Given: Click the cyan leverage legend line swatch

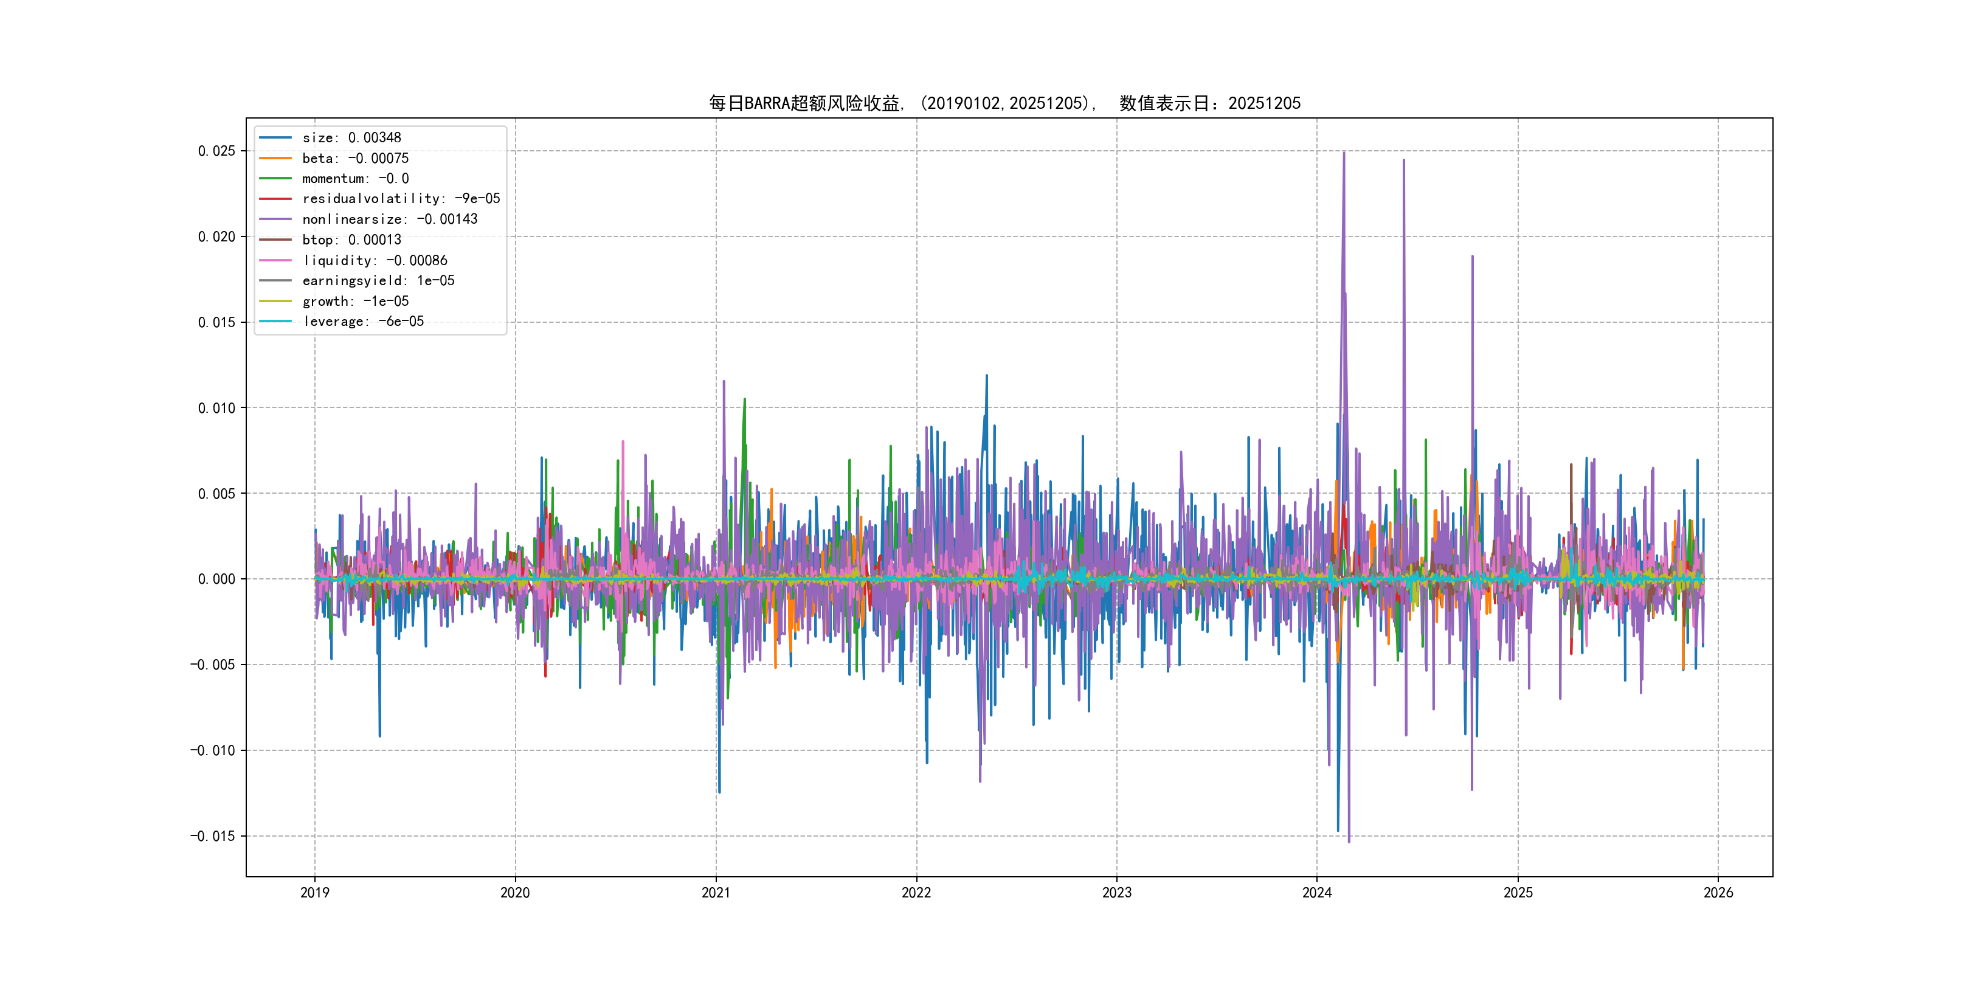Looking at the screenshot, I should 275,321.
